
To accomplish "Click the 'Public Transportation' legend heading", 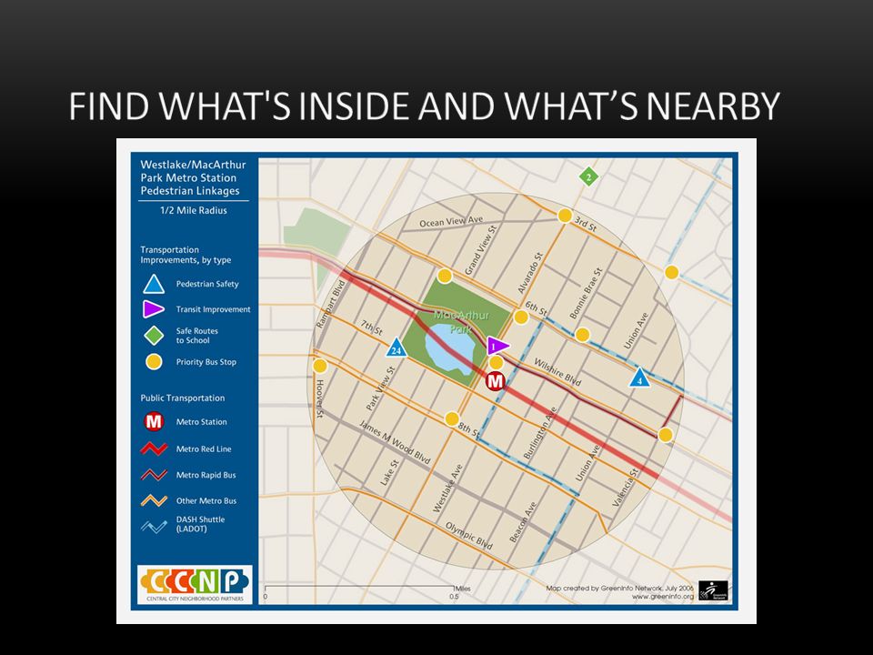I will 183,398.
